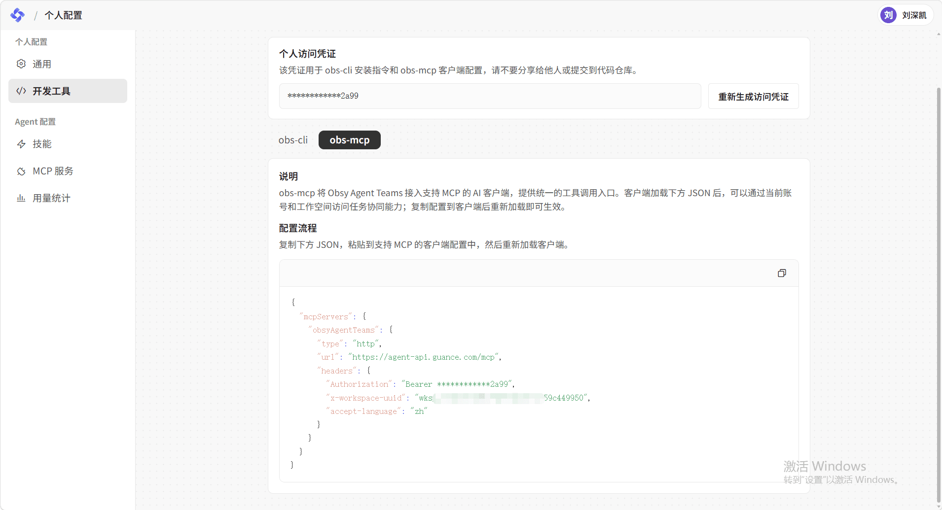Click the 配置流程 heading
Image resolution: width=942 pixels, height=510 pixels.
[298, 228]
